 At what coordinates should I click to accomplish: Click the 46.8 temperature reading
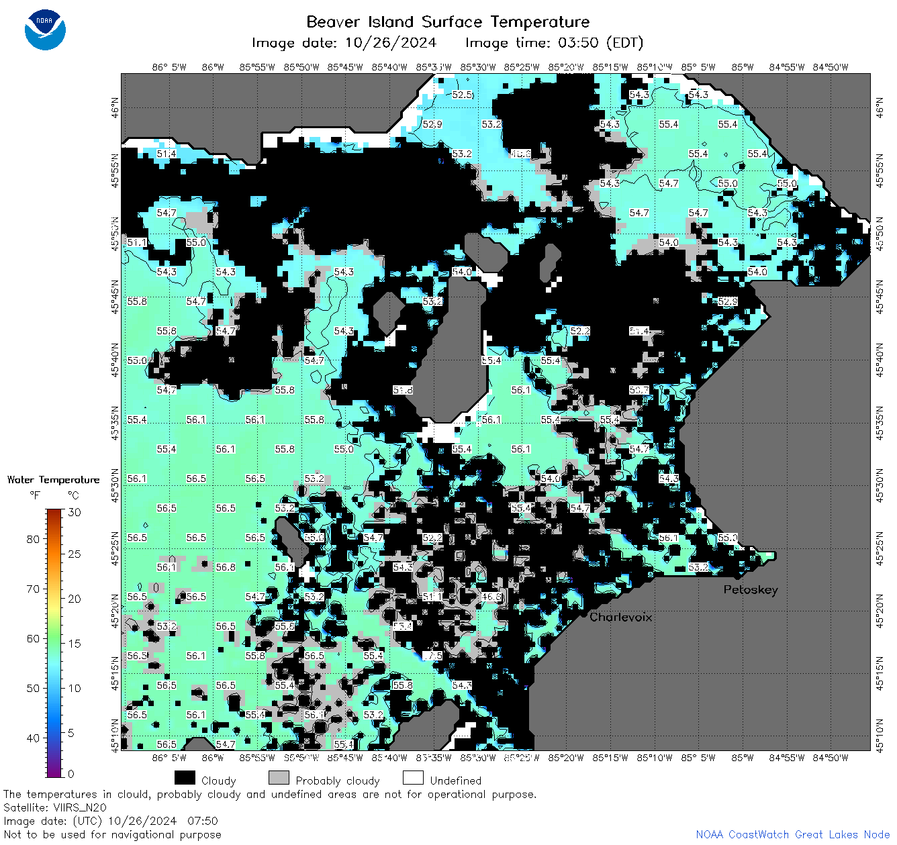click(x=491, y=597)
